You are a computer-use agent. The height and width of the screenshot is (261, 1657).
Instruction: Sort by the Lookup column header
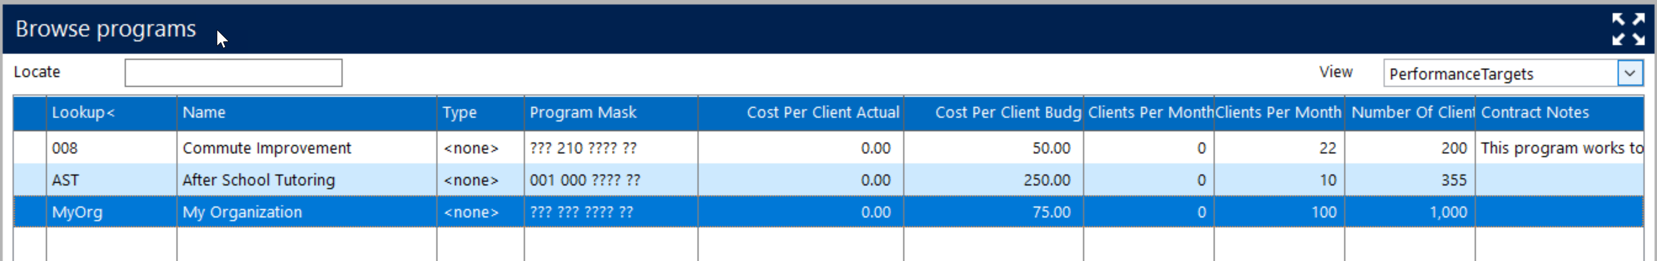click(111, 112)
